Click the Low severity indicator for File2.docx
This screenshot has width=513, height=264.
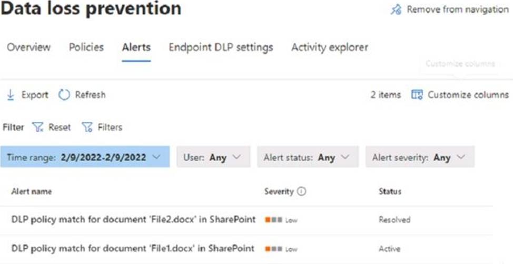click(x=281, y=220)
